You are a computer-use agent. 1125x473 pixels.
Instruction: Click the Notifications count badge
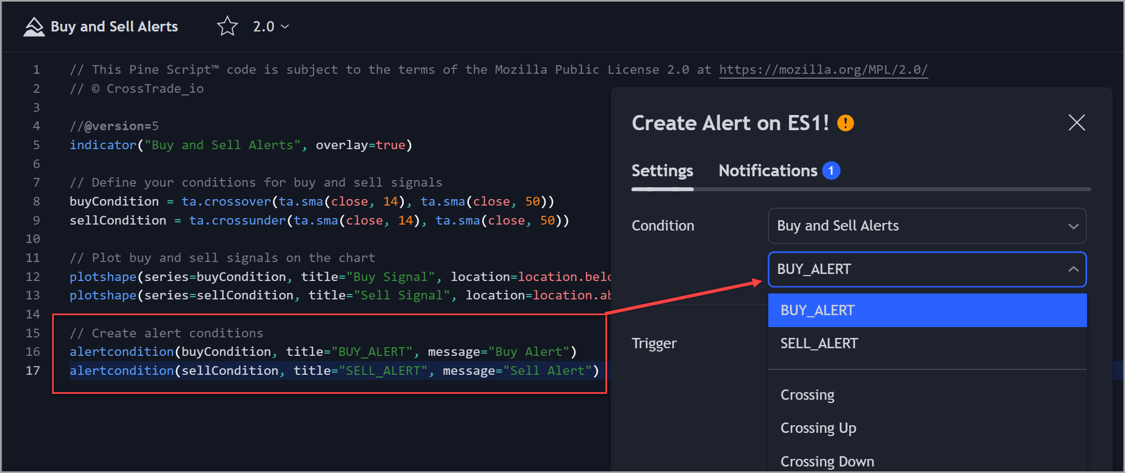[x=831, y=171]
